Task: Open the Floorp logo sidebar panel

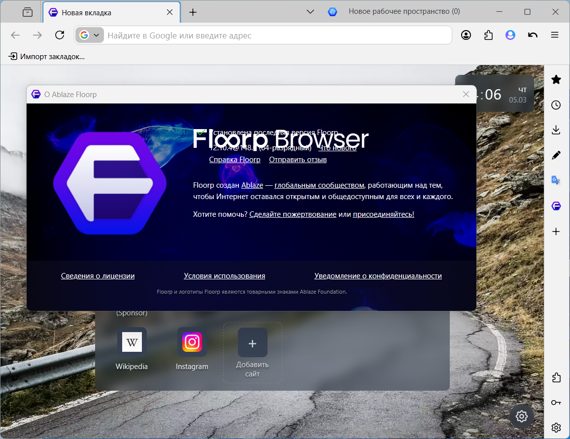Action: 556,206
